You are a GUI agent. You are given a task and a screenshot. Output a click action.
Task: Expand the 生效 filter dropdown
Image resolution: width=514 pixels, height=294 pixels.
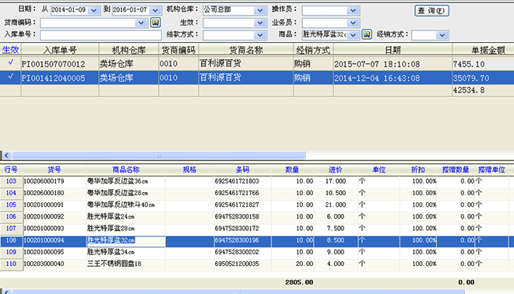point(260,23)
